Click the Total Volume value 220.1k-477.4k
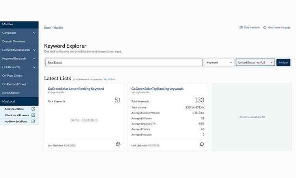Image resolution: width=296 pixels, height=178 pixels. [195, 107]
